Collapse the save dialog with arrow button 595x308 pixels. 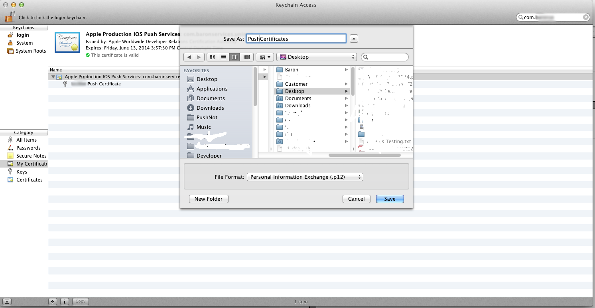(354, 39)
